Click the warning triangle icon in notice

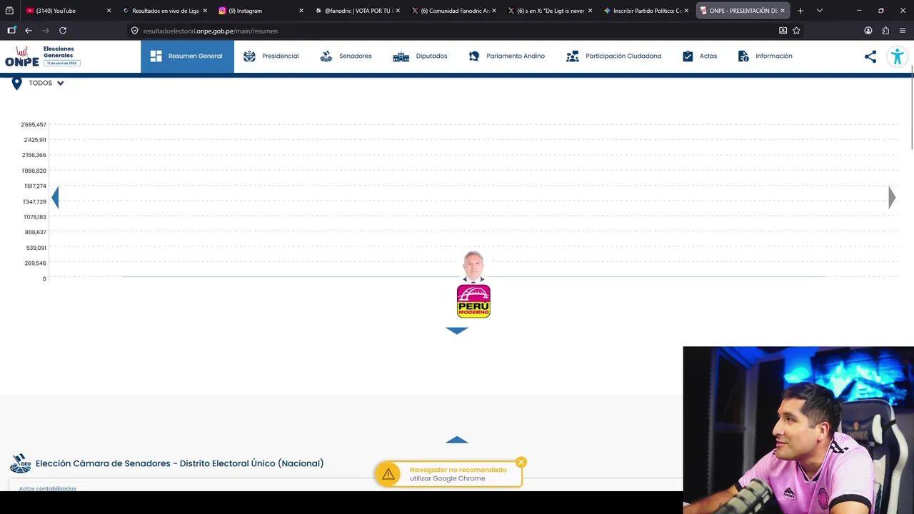tap(388, 474)
